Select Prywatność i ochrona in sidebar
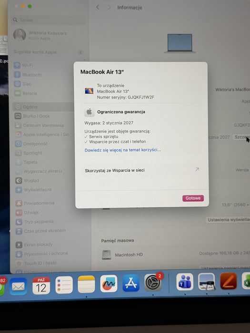The image size is (250, 333). (x=42, y=254)
